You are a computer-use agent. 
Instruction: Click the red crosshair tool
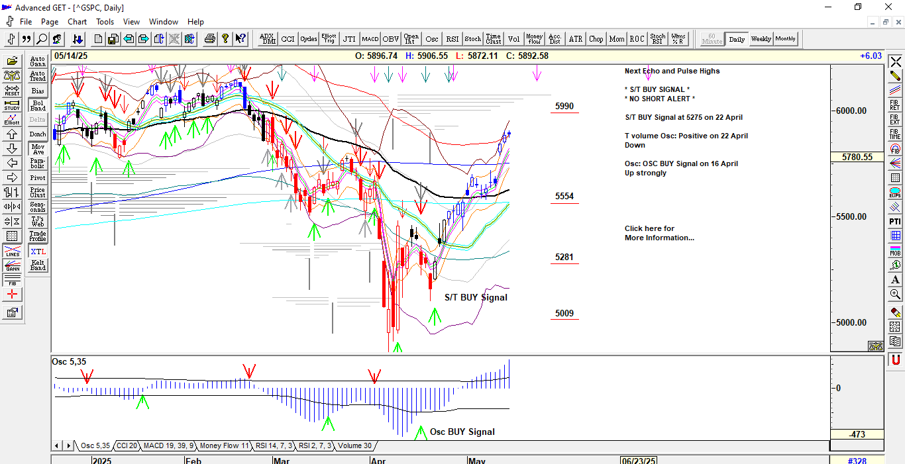(12, 294)
